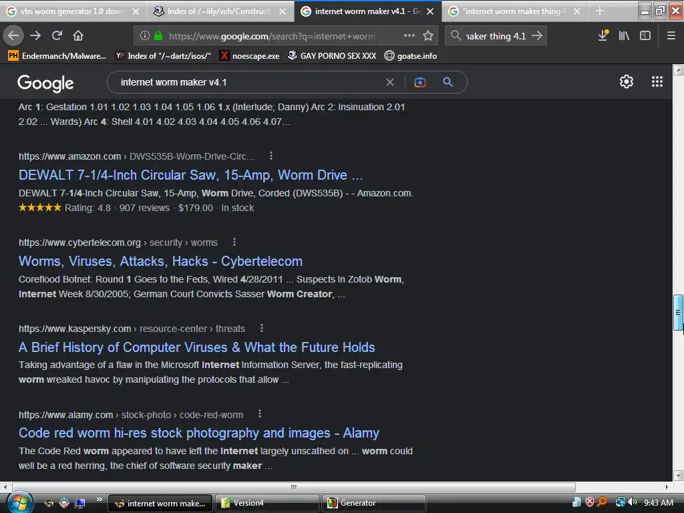This screenshot has height=513, width=684.
Task: Select the internet worm maker v4.1 tab
Action: [367, 11]
